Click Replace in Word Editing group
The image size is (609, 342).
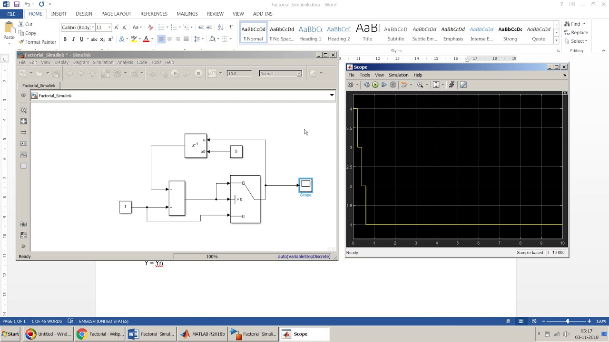(576, 33)
